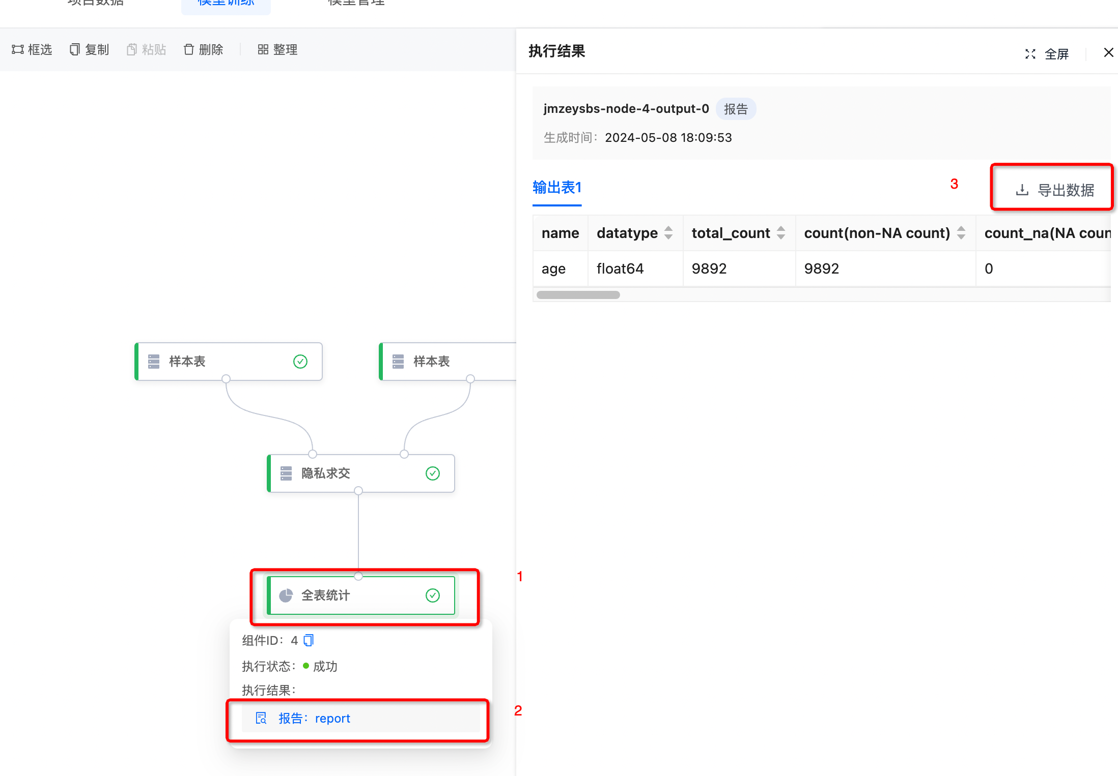This screenshot has width=1118, height=776.
Task: Click the 隐私求交 output port
Action: pyautogui.click(x=358, y=491)
